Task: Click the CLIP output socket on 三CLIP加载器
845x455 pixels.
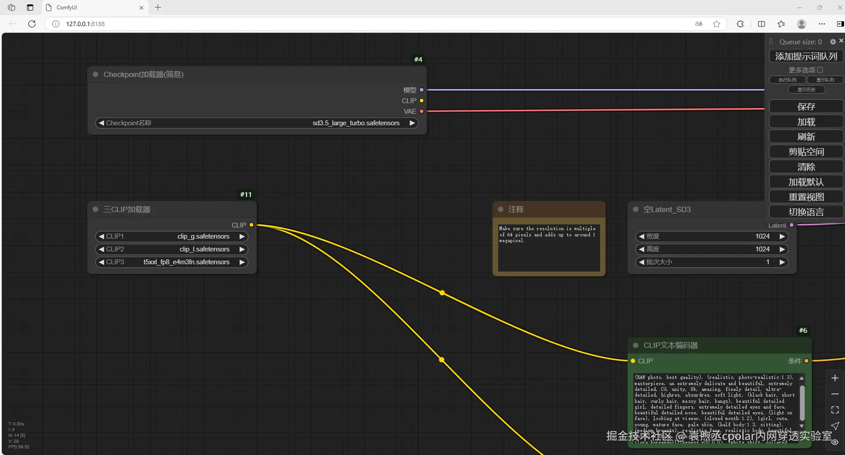Action: pyautogui.click(x=252, y=225)
